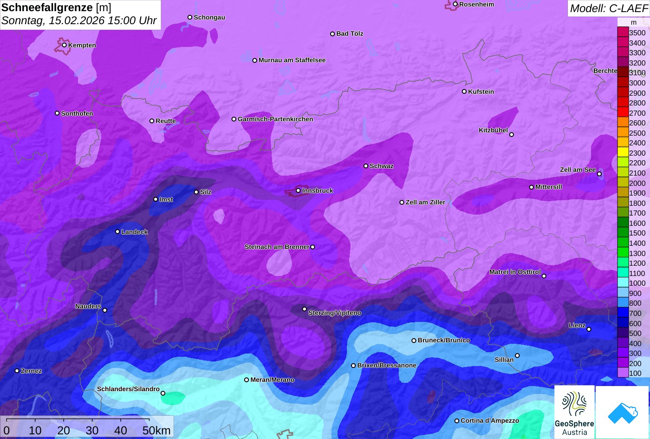Click the Sterzing/Vipiteno label
Viewport: 650px width, 439px height.
[335, 313]
